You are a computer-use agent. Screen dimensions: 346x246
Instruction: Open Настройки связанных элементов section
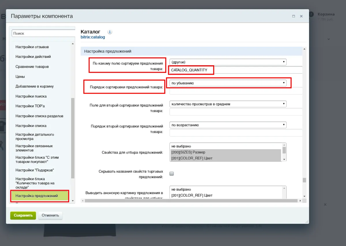(34, 148)
